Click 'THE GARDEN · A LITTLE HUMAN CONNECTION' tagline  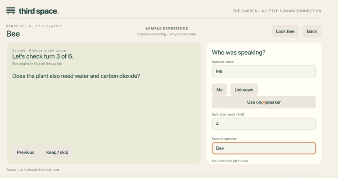tap(277, 11)
